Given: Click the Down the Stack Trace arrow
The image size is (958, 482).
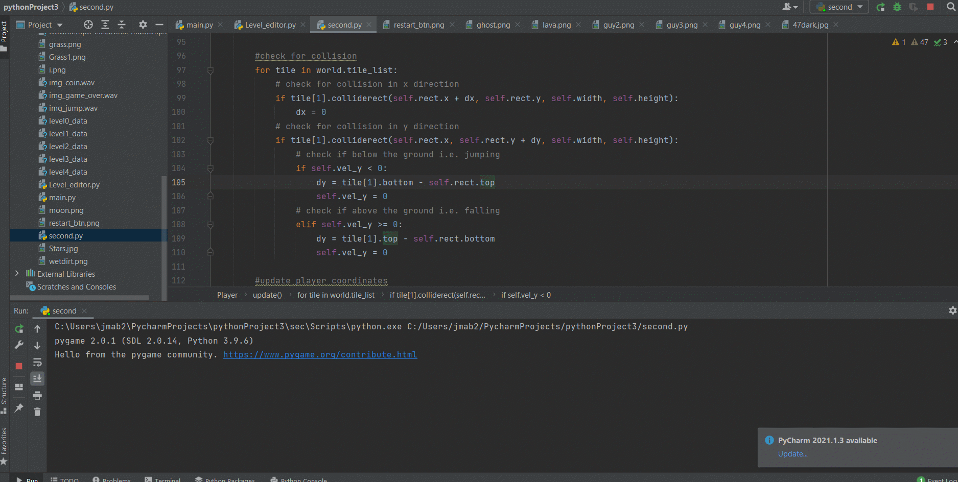Looking at the screenshot, I should [x=37, y=346].
